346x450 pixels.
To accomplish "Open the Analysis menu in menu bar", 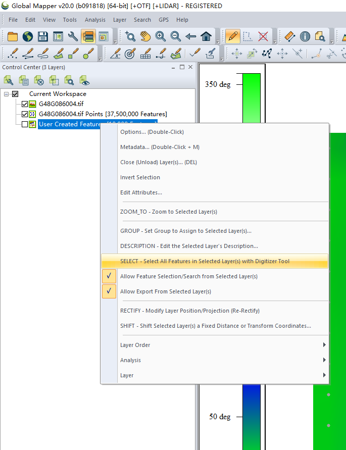I will coord(95,20).
